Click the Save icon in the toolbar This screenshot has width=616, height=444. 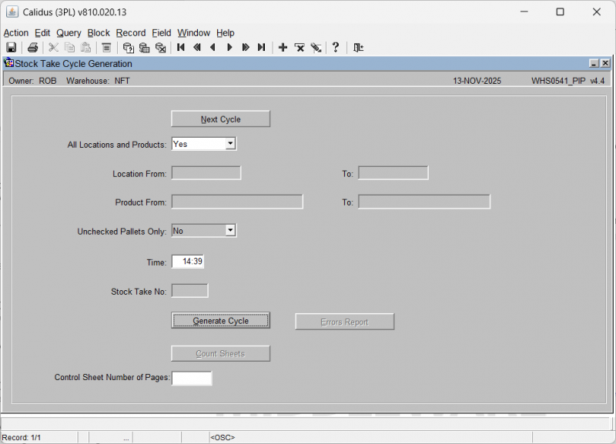[12, 48]
